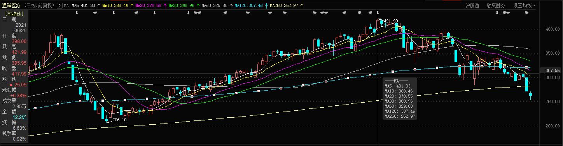This screenshot has height=146, width=563.
Task: Click the MA indicator label
Action: [x=66, y=6]
